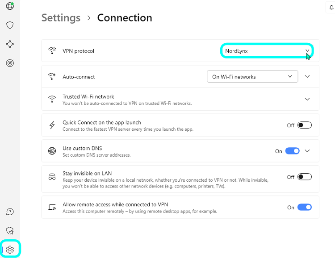Go back to Settings breadcrumb
Image resolution: width=335 pixels, height=258 pixels.
tap(61, 18)
